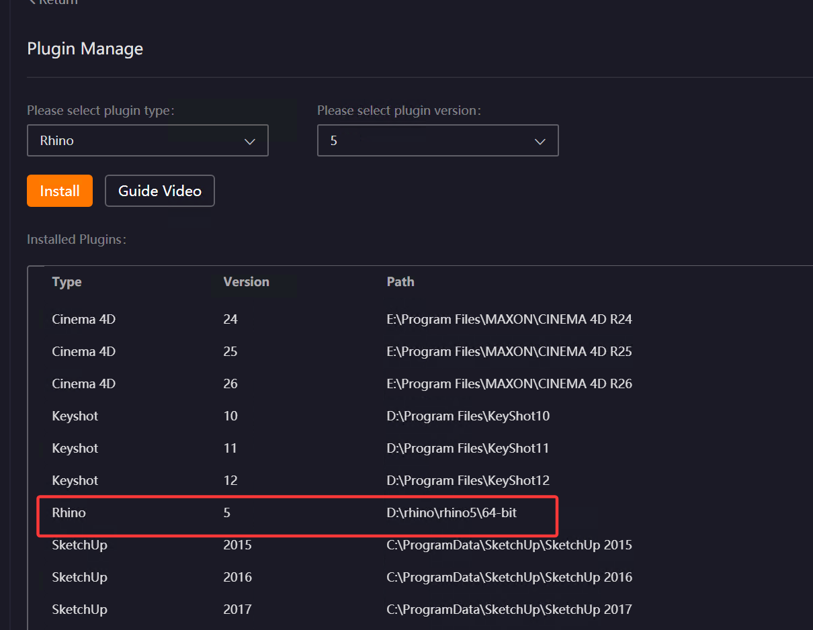Click the version cell 2015

click(237, 545)
